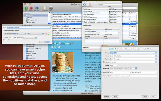The height and width of the screenshot is (101, 161).
Task: Open the 'is' operator dropdown
Action: click(21, 34)
